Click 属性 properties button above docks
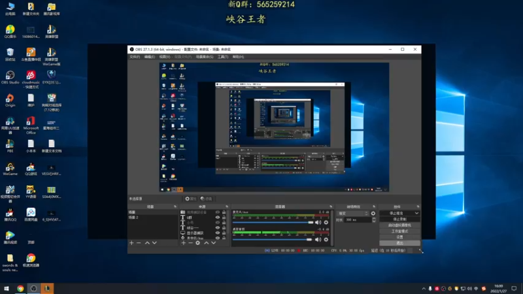This screenshot has height=294, width=523. click(191, 199)
